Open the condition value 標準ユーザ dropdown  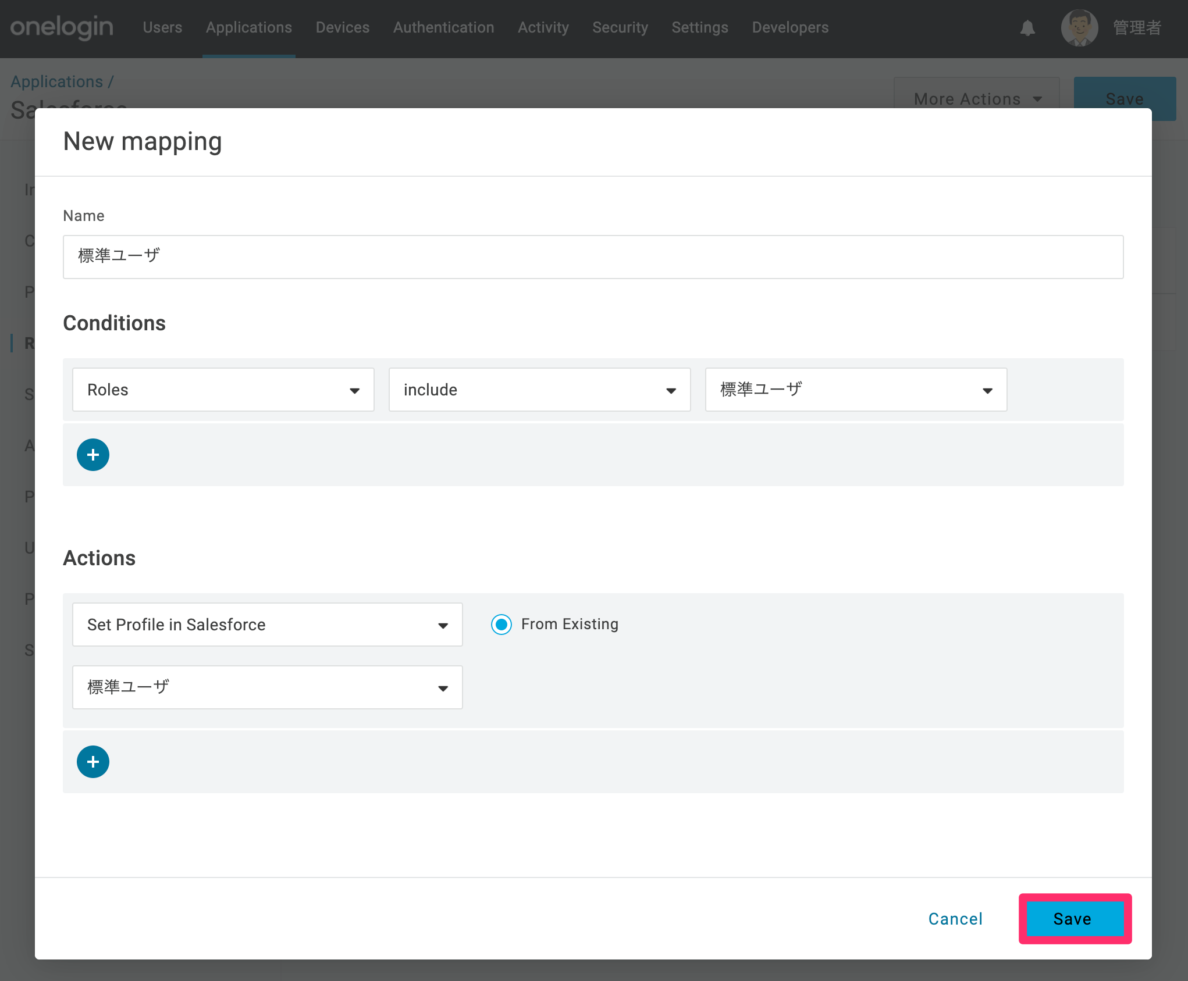[x=856, y=390]
